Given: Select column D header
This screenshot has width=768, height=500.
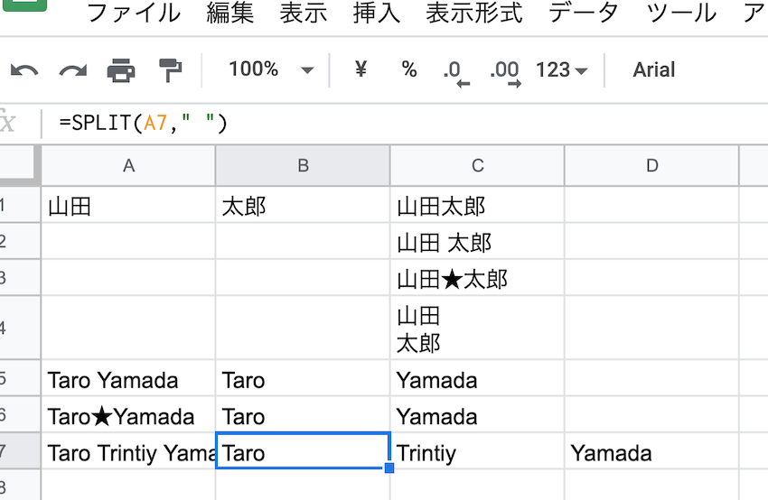Looking at the screenshot, I should coord(651,165).
